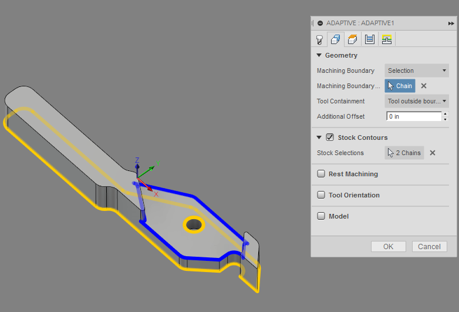This screenshot has height=312, width=459.
Task: Click the blue Z axis arrow
Action: [137, 168]
